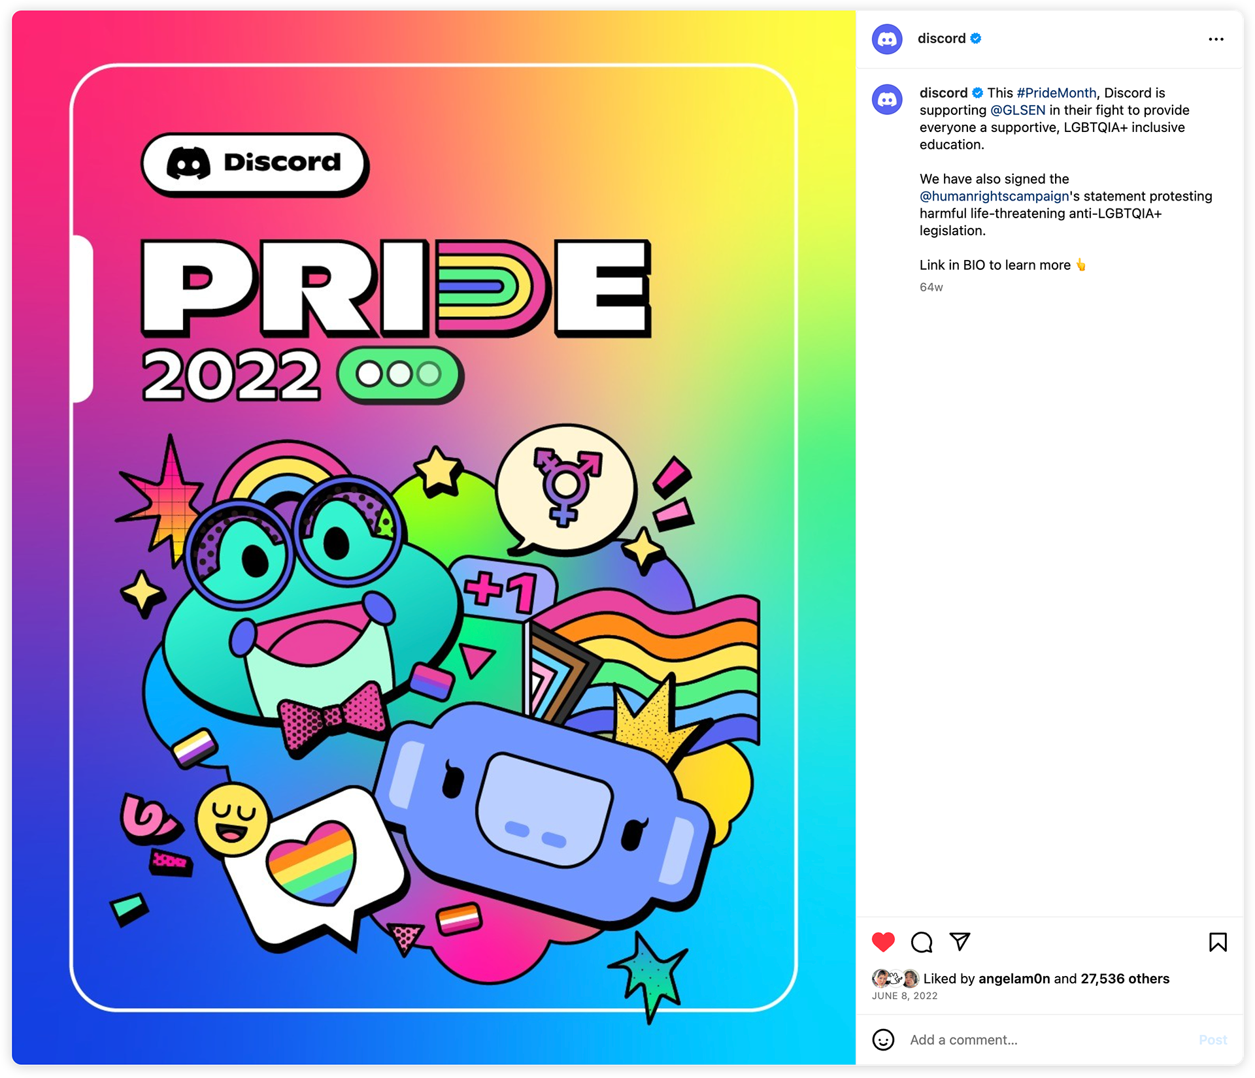Click the Post comment button
The height and width of the screenshot is (1078, 1255).
[x=1213, y=1039]
